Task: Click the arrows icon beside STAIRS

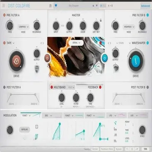Action: (109, 43)
